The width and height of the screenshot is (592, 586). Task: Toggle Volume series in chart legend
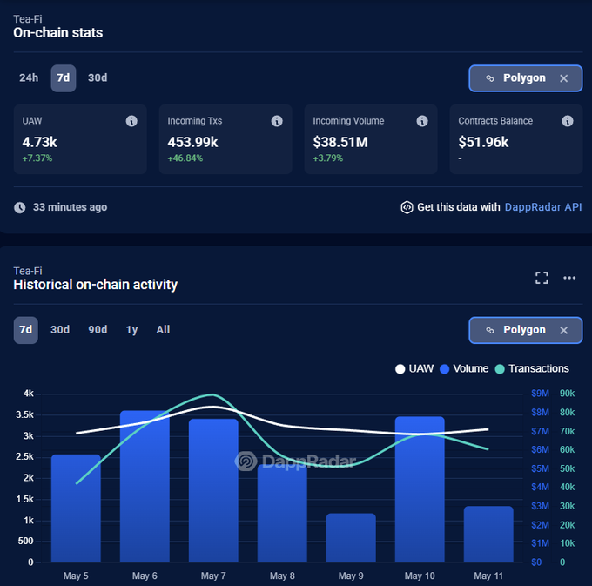pyautogui.click(x=464, y=368)
